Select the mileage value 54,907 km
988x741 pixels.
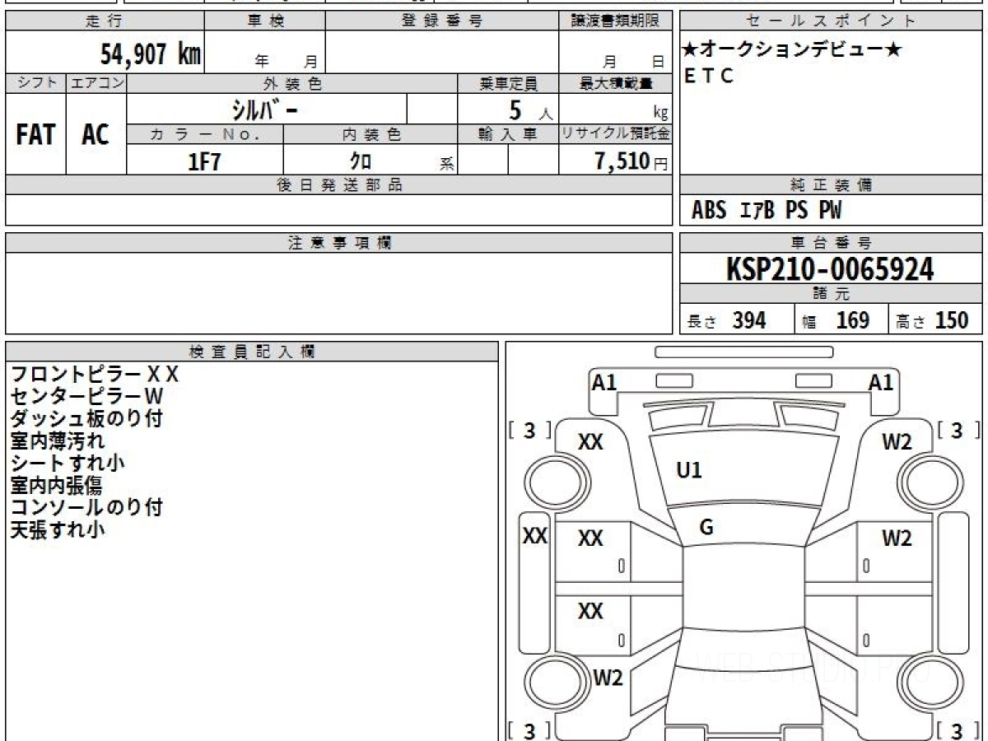(151, 54)
